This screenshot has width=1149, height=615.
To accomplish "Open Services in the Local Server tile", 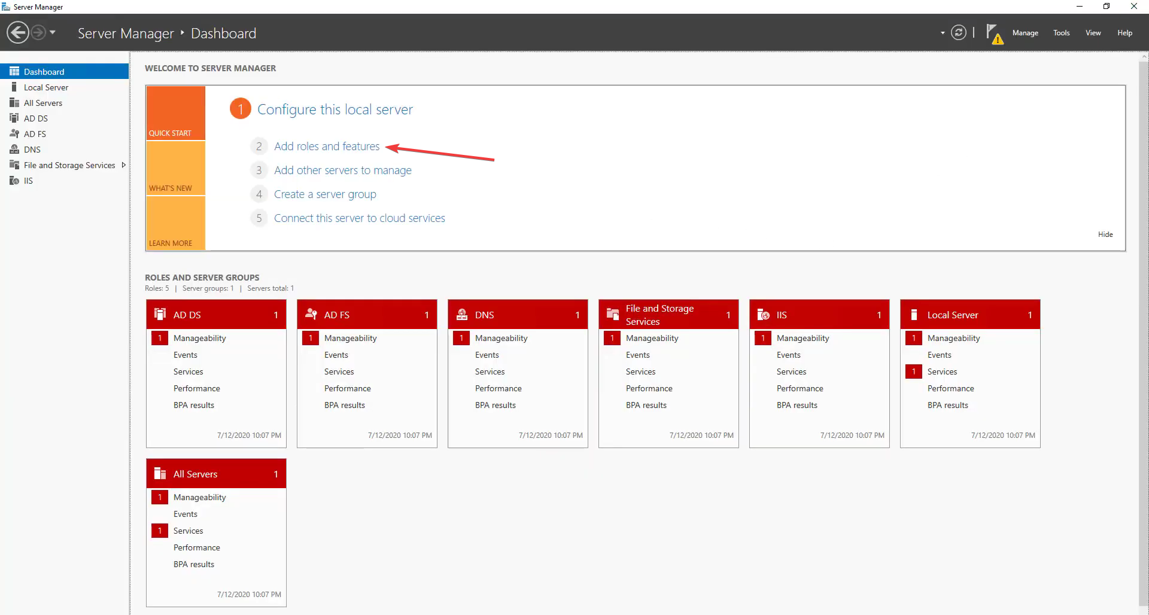I will point(943,372).
